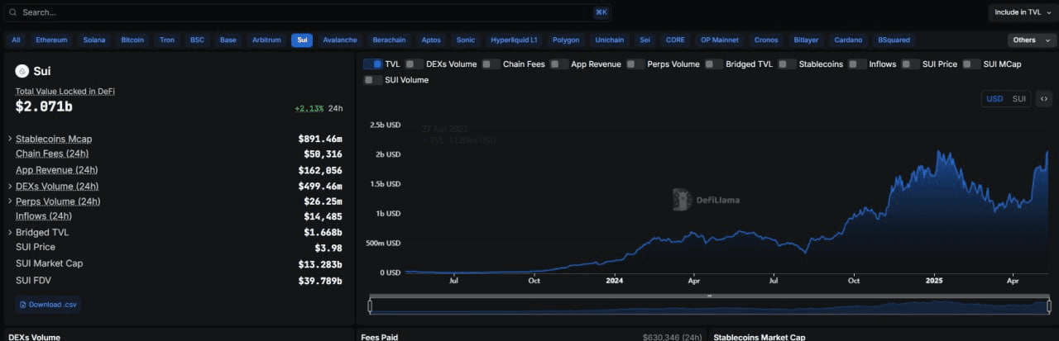Click the Download .csv file icon
The width and height of the screenshot is (1059, 341).
tap(23, 305)
